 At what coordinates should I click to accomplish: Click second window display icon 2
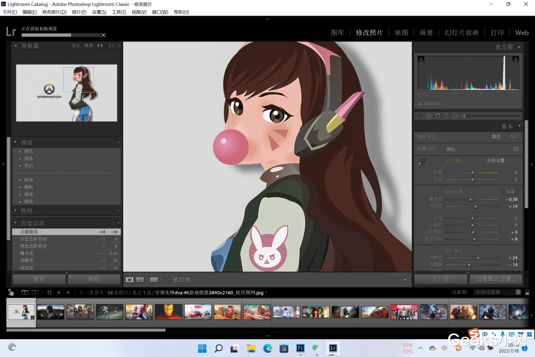pos(35,292)
